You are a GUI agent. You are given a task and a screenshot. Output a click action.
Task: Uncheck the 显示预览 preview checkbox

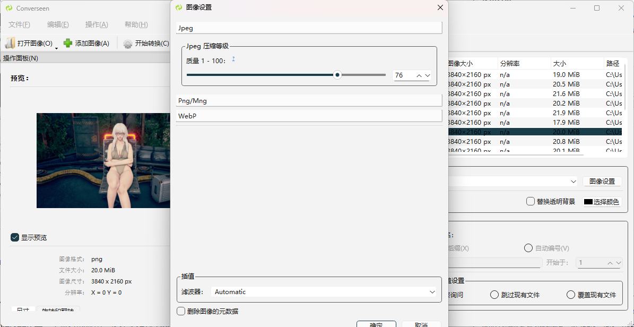15,237
